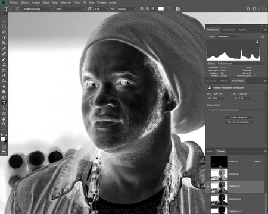The image size is (268, 214).
Task: Select the Move tool
Action: point(4,21)
